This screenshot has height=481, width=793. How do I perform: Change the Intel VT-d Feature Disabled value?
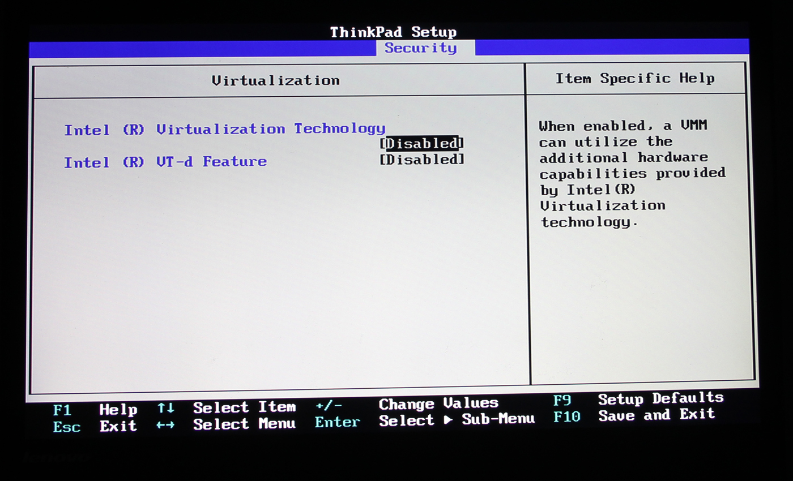tap(422, 160)
